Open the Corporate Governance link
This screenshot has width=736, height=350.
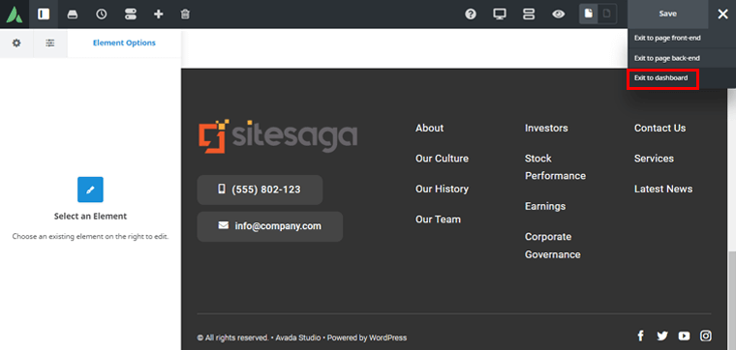click(x=552, y=246)
